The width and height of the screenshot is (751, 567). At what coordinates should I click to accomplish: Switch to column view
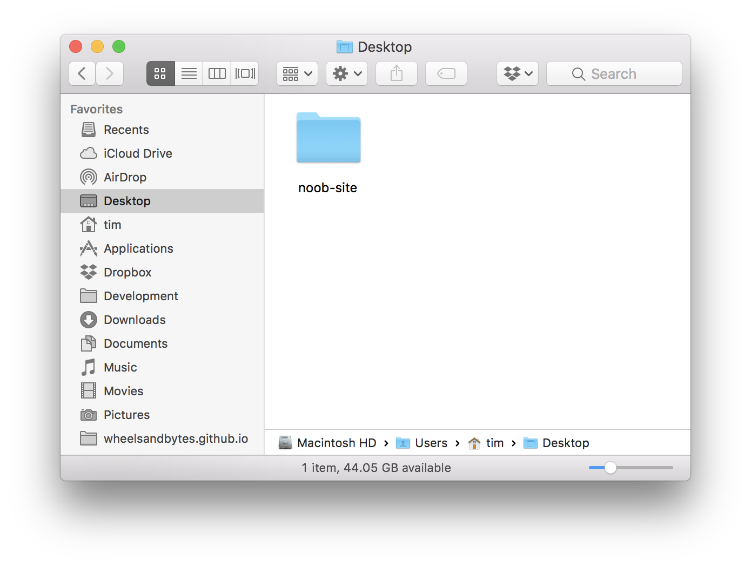pyautogui.click(x=217, y=73)
